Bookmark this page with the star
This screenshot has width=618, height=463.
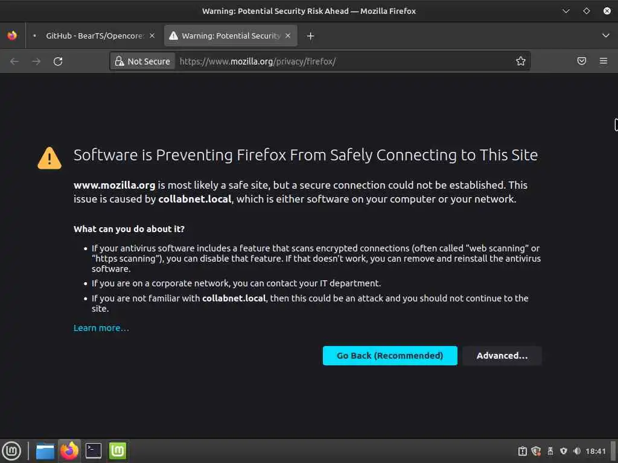[x=521, y=61]
